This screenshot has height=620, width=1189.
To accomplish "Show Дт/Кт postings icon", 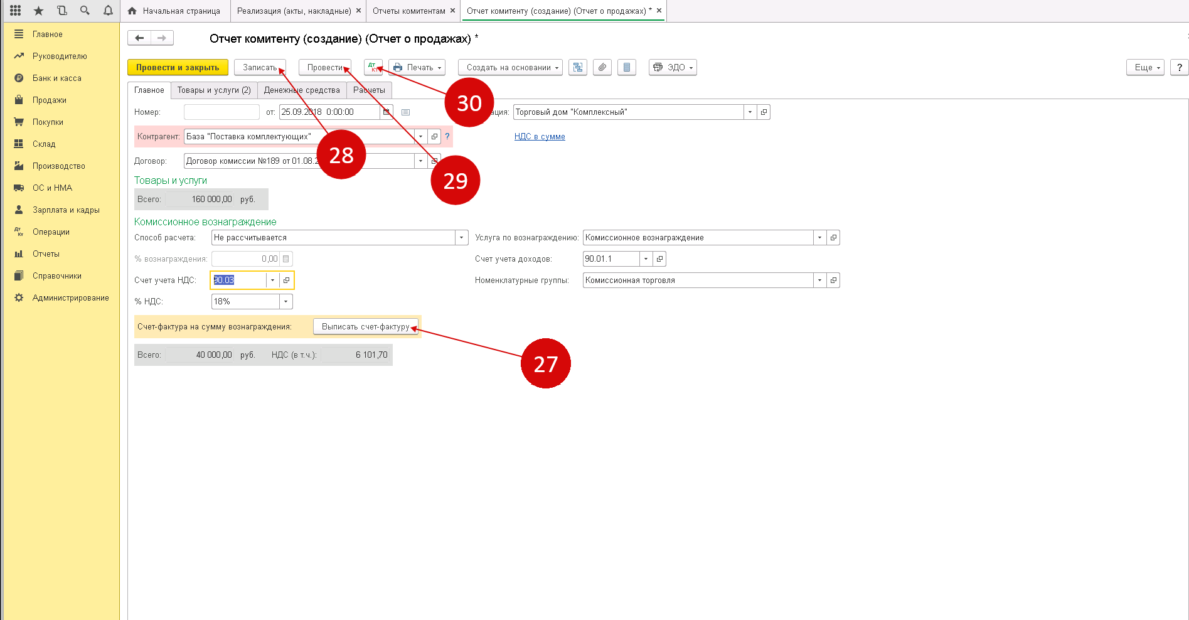I will click(373, 67).
